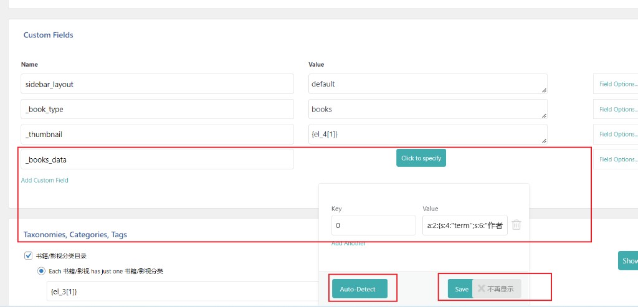Click the Value column header in Custom Fields

tap(316, 64)
